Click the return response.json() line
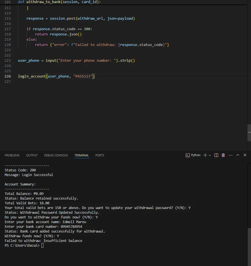 (58, 34)
